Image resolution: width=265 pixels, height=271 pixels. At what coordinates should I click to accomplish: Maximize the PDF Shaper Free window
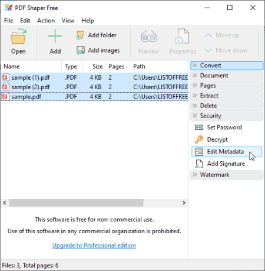[x=230, y=8]
